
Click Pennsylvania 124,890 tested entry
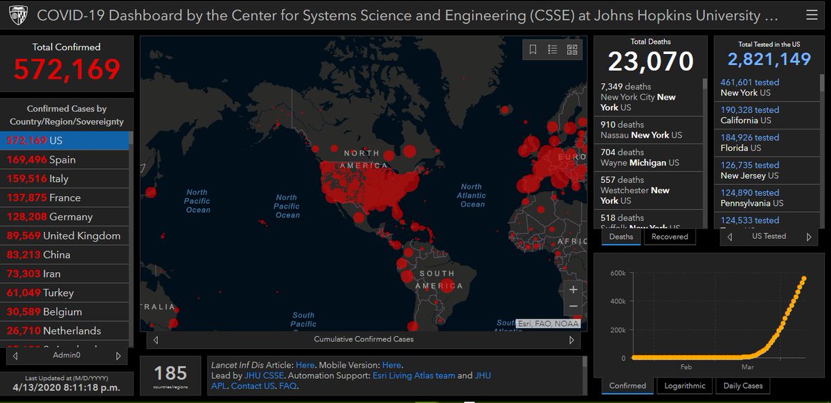click(x=767, y=198)
